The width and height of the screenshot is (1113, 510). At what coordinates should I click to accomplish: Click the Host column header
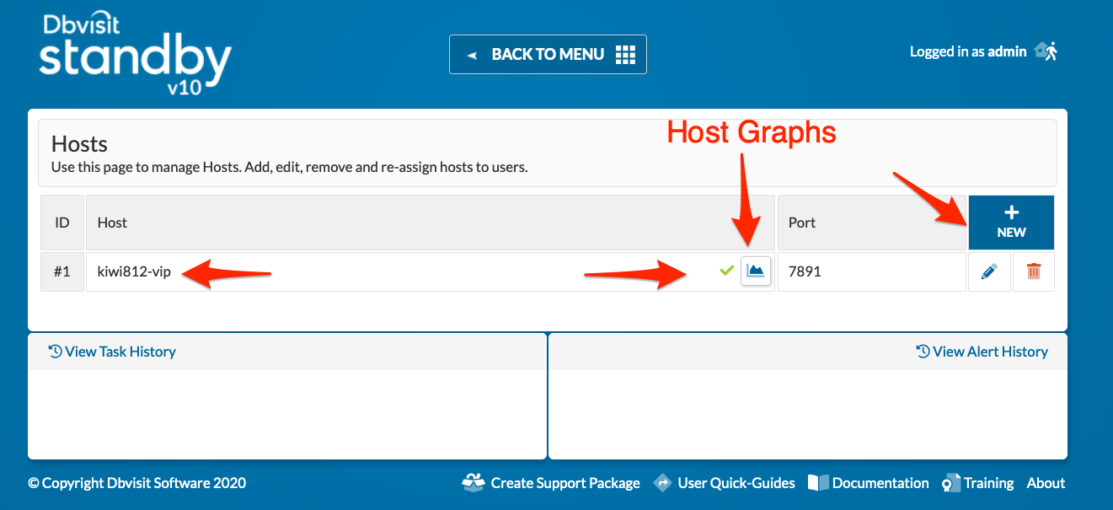pos(430,223)
